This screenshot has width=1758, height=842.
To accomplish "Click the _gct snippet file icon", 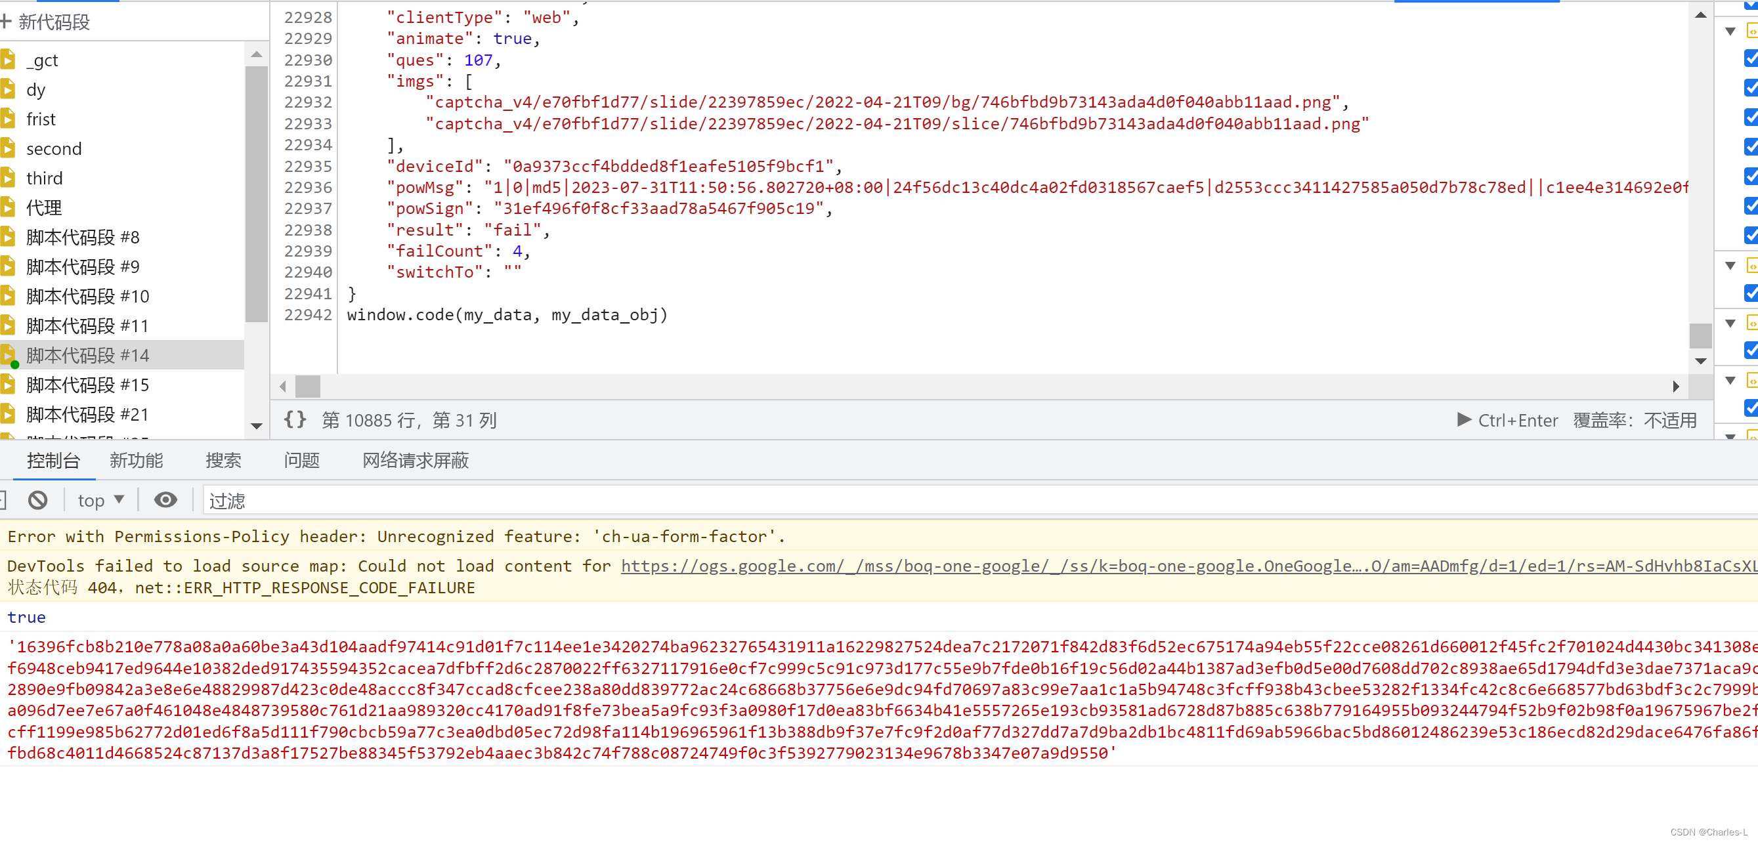I will 7,60.
